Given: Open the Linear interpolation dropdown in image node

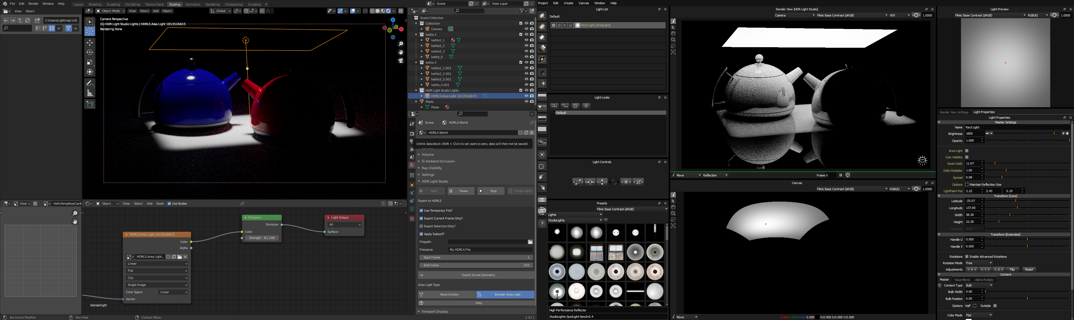Looking at the screenshot, I should [x=157, y=264].
